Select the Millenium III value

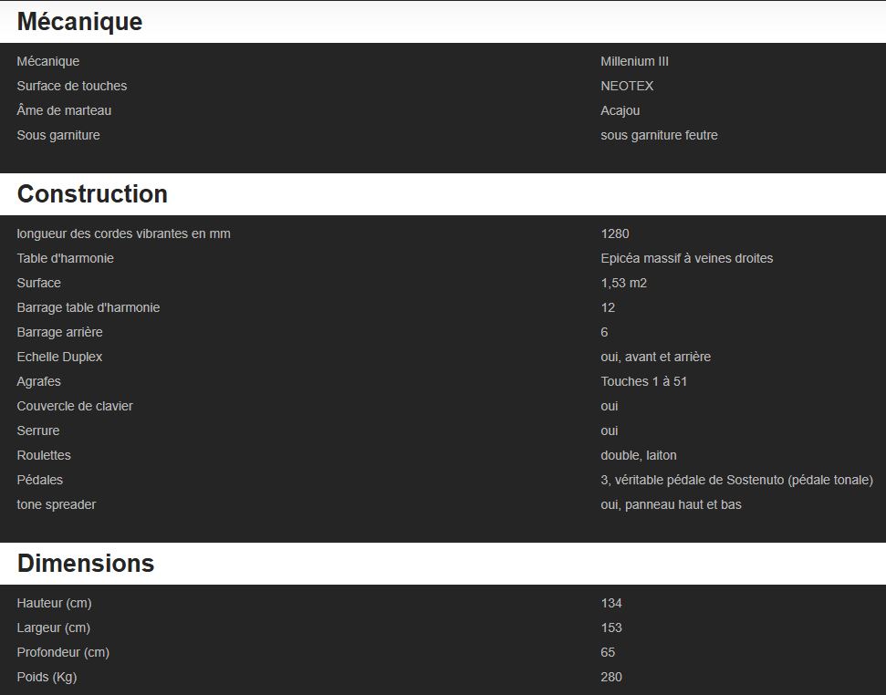pos(634,61)
